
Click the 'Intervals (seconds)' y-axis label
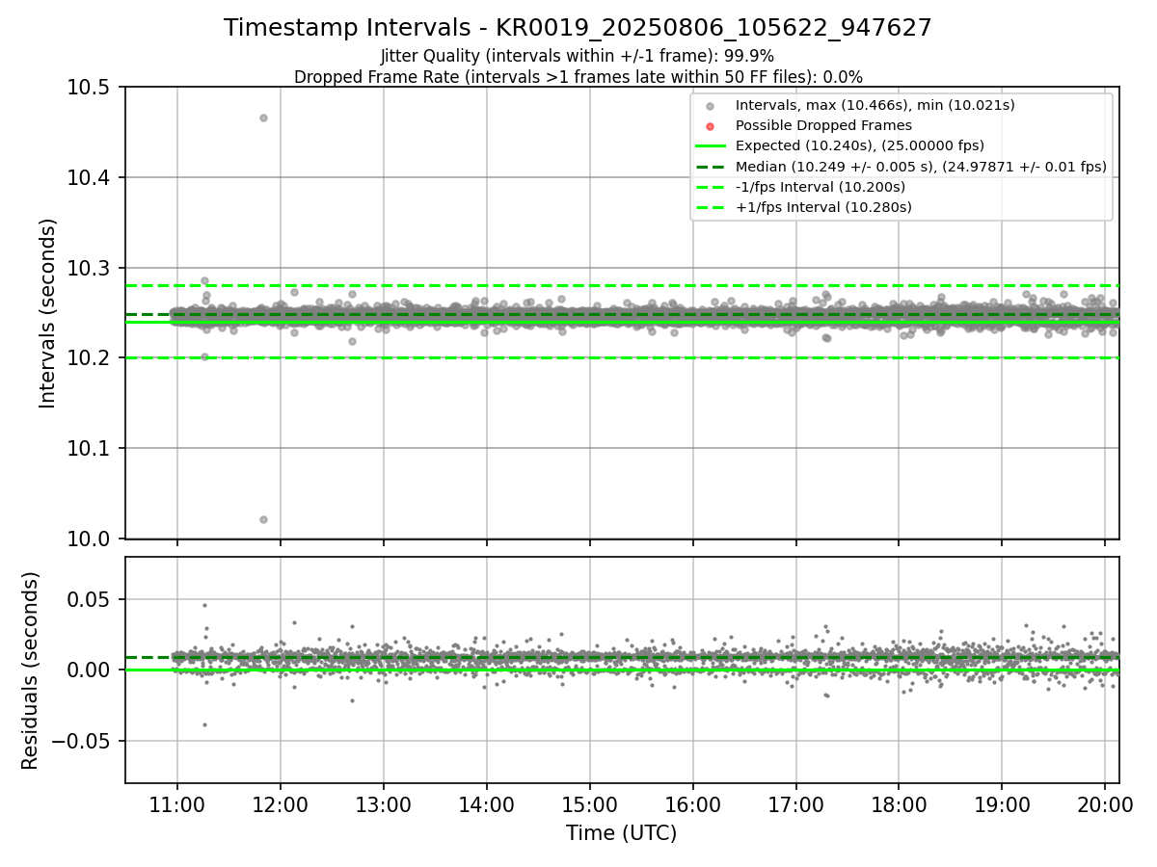(48, 313)
